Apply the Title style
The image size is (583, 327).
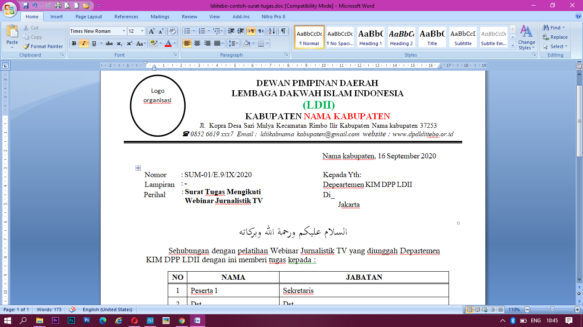pos(432,37)
